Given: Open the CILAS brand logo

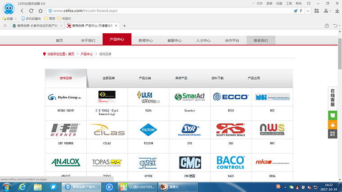Looking at the screenshot, I should (x=107, y=130).
